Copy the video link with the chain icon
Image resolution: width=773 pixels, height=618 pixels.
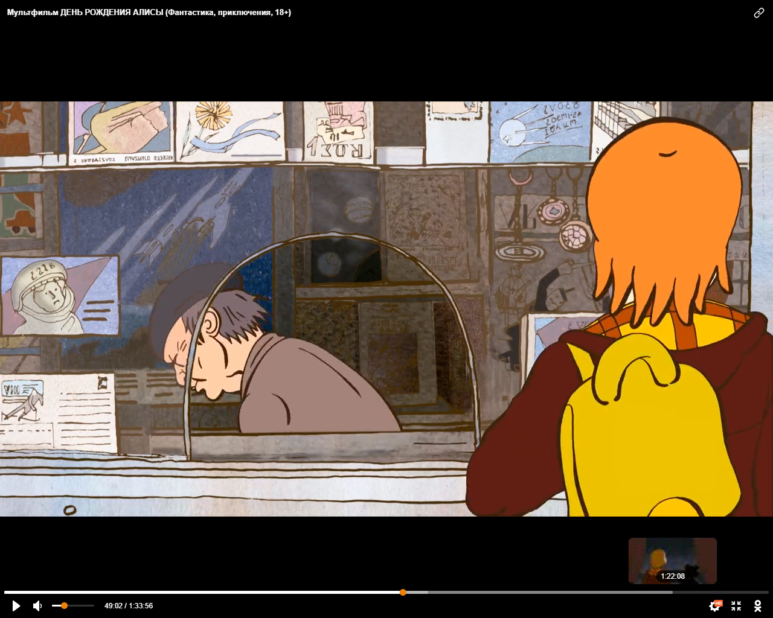coord(759,13)
